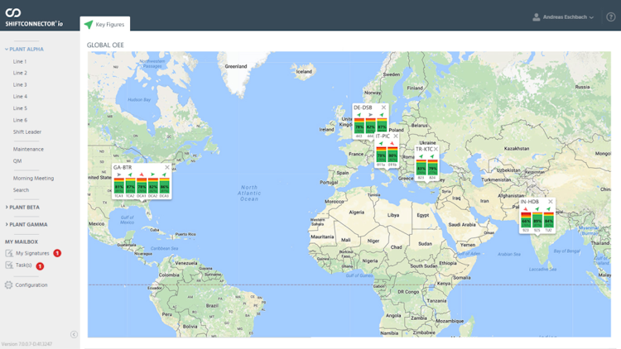Image resolution: width=621 pixels, height=349 pixels.
Task: Click the red trend arrow in IT-PIC
Action: coord(392,143)
